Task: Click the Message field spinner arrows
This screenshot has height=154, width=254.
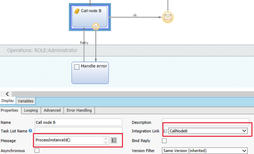Action: click(x=106, y=140)
